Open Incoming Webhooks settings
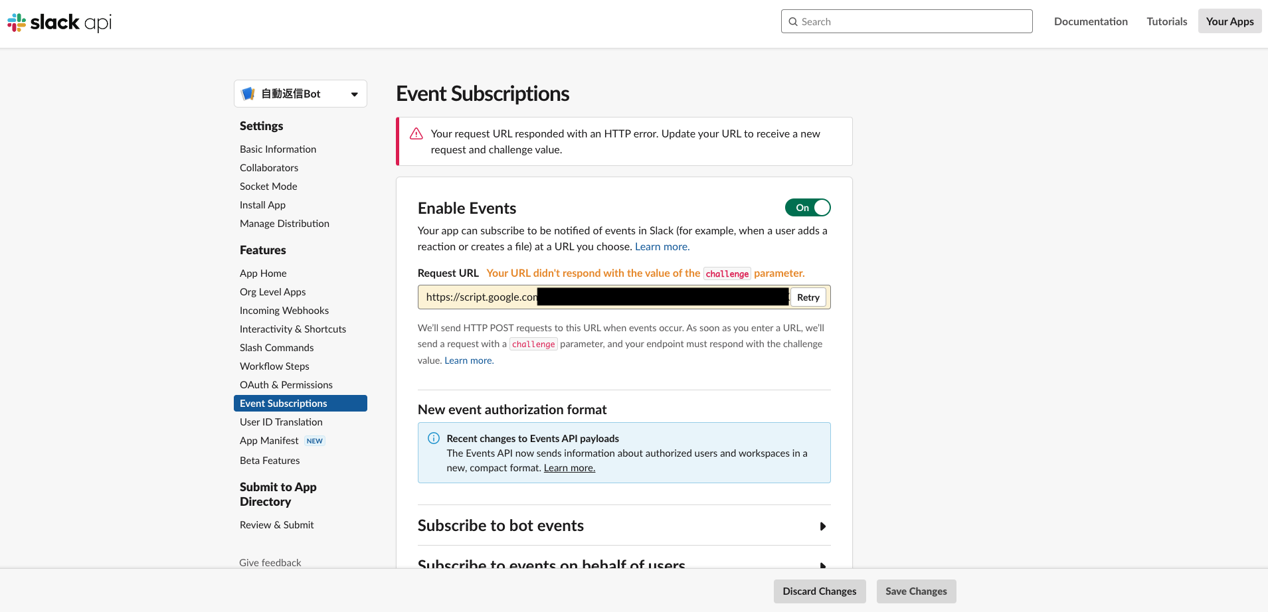The width and height of the screenshot is (1268, 612). coord(284,310)
